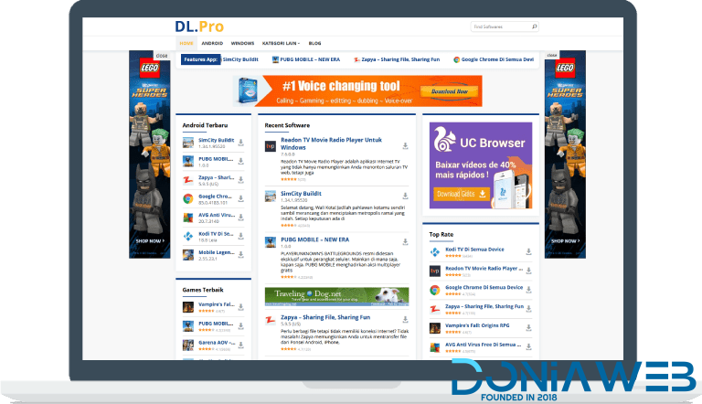Open Kodi TV Di Semua Device in Top Rate
This screenshot has width=702, height=404.
(474, 250)
